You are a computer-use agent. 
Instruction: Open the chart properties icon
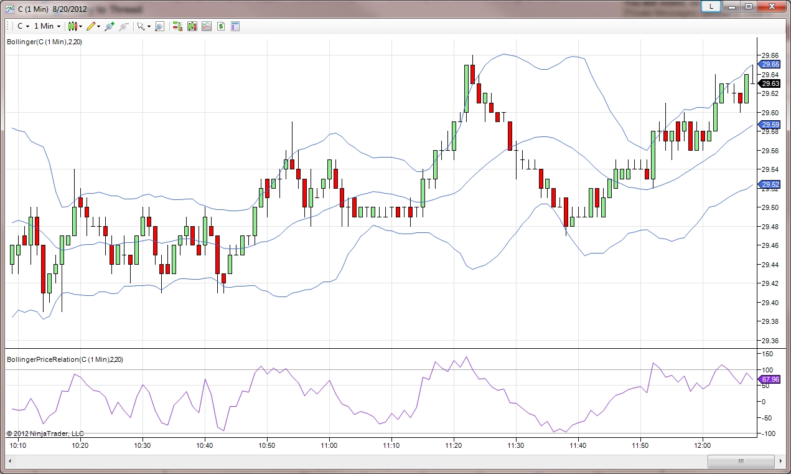(x=235, y=26)
